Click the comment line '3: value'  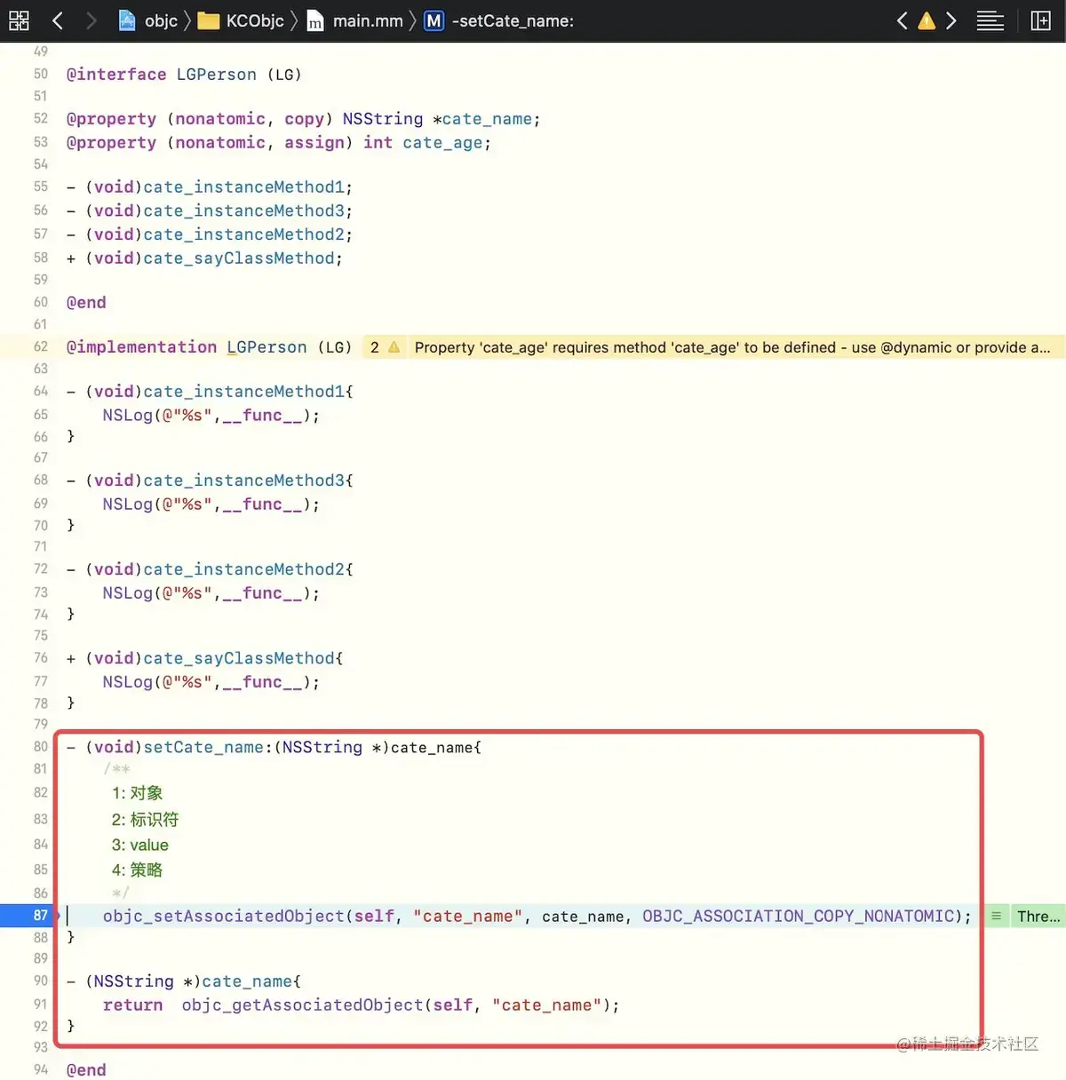coord(139,845)
